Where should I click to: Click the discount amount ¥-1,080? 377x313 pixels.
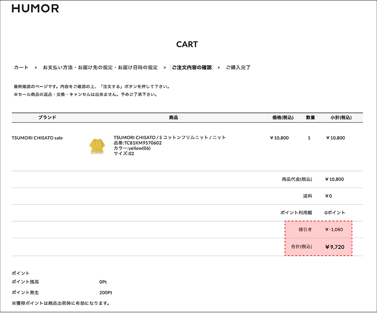point(334,230)
